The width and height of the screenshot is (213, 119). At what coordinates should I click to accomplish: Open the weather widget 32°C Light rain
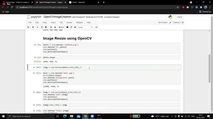pos(160,116)
